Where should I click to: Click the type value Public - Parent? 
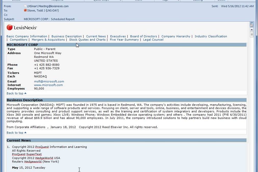45,49
